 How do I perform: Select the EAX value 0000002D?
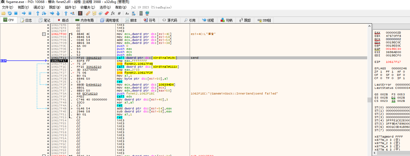393,32
